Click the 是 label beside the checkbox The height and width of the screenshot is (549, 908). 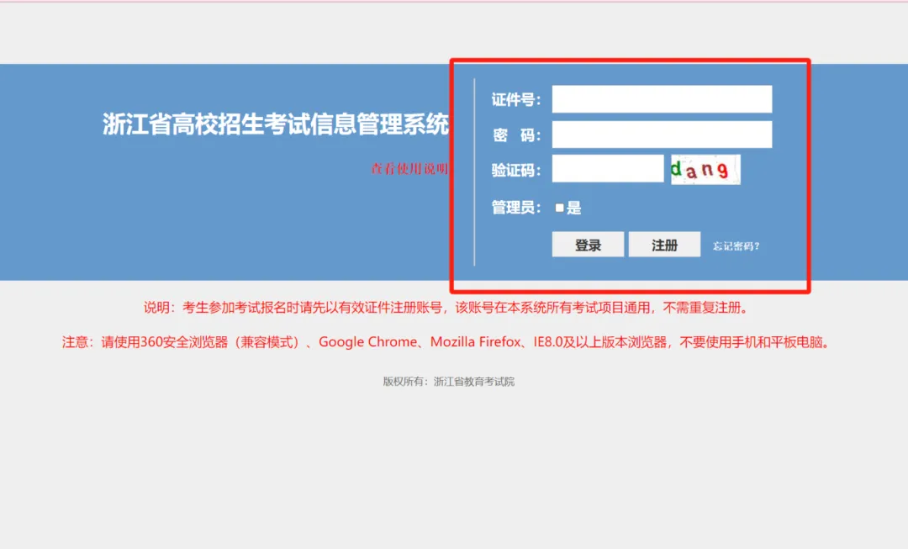[x=574, y=208]
